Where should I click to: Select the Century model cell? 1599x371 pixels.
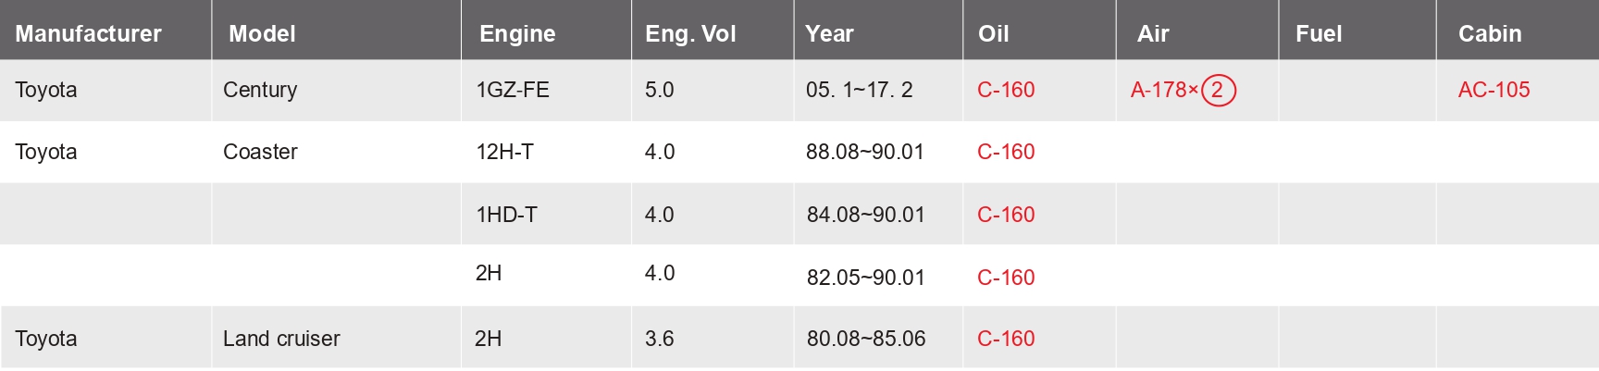pyautogui.click(x=337, y=90)
